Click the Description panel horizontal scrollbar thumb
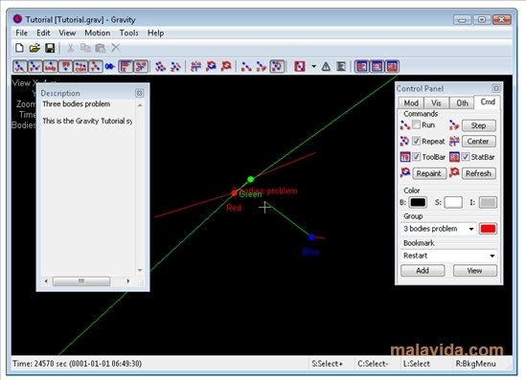The image size is (526, 380). [81, 280]
